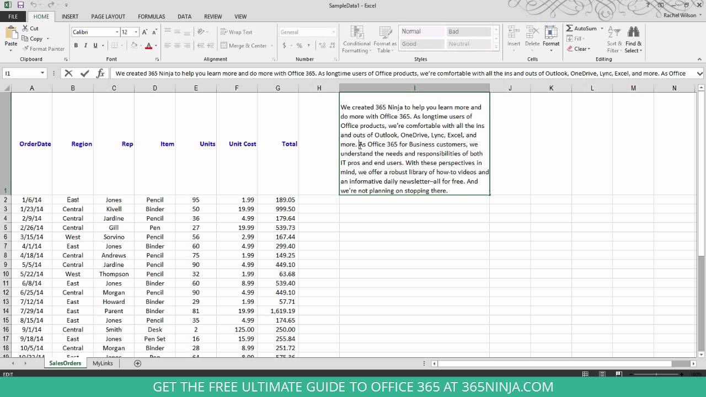Open the Format as Table dropdown

384,40
